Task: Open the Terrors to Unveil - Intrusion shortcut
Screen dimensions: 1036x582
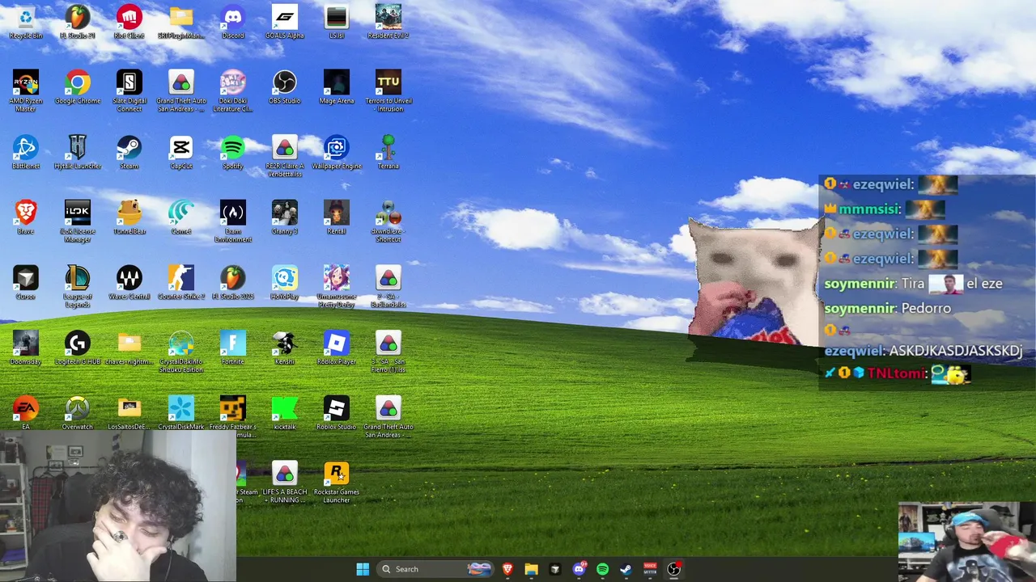Action: tap(388, 91)
